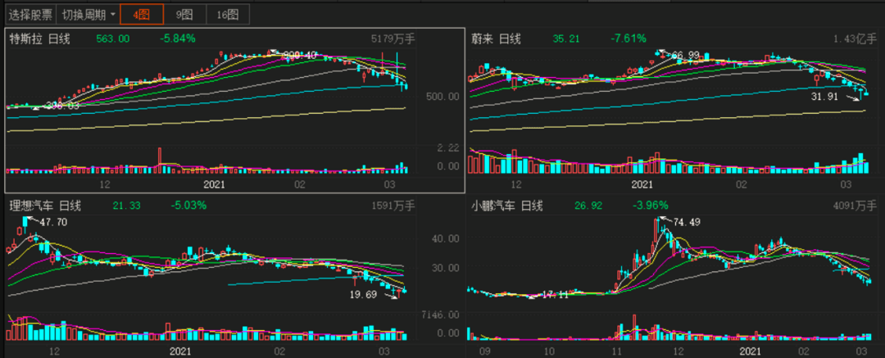Switch to the 9图 layout tab
885x358 pixels.
(x=184, y=14)
